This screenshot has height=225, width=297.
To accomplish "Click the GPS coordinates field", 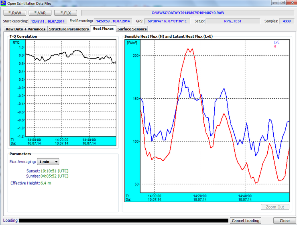I will pos(167,21).
